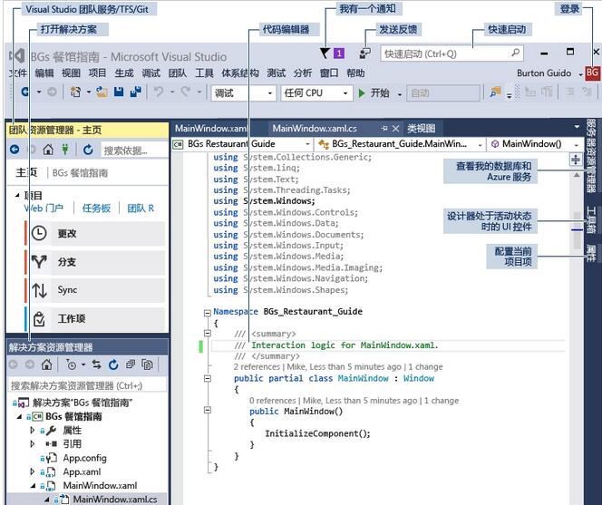Image resolution: width=602 pixels, height=505 pixels.
Task: Open the 分析 menu
Action: click(x=303, y=73)
